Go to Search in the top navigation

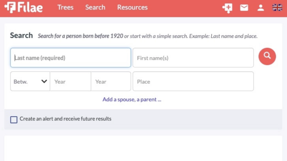coord(95,7)
